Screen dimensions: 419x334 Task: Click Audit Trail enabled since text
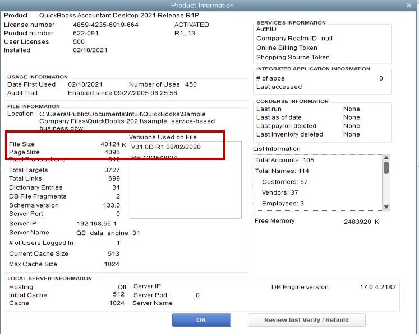[122, 93]
